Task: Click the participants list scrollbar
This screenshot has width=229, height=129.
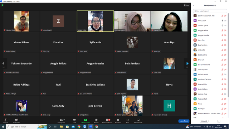Action: [x=228, y=55]
